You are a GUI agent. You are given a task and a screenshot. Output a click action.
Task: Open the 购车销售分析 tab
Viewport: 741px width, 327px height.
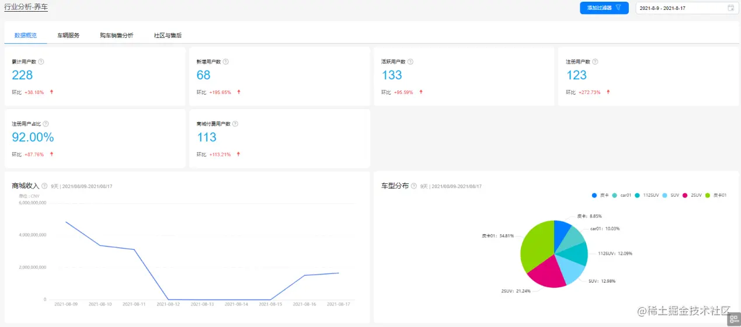click(117, 36)
